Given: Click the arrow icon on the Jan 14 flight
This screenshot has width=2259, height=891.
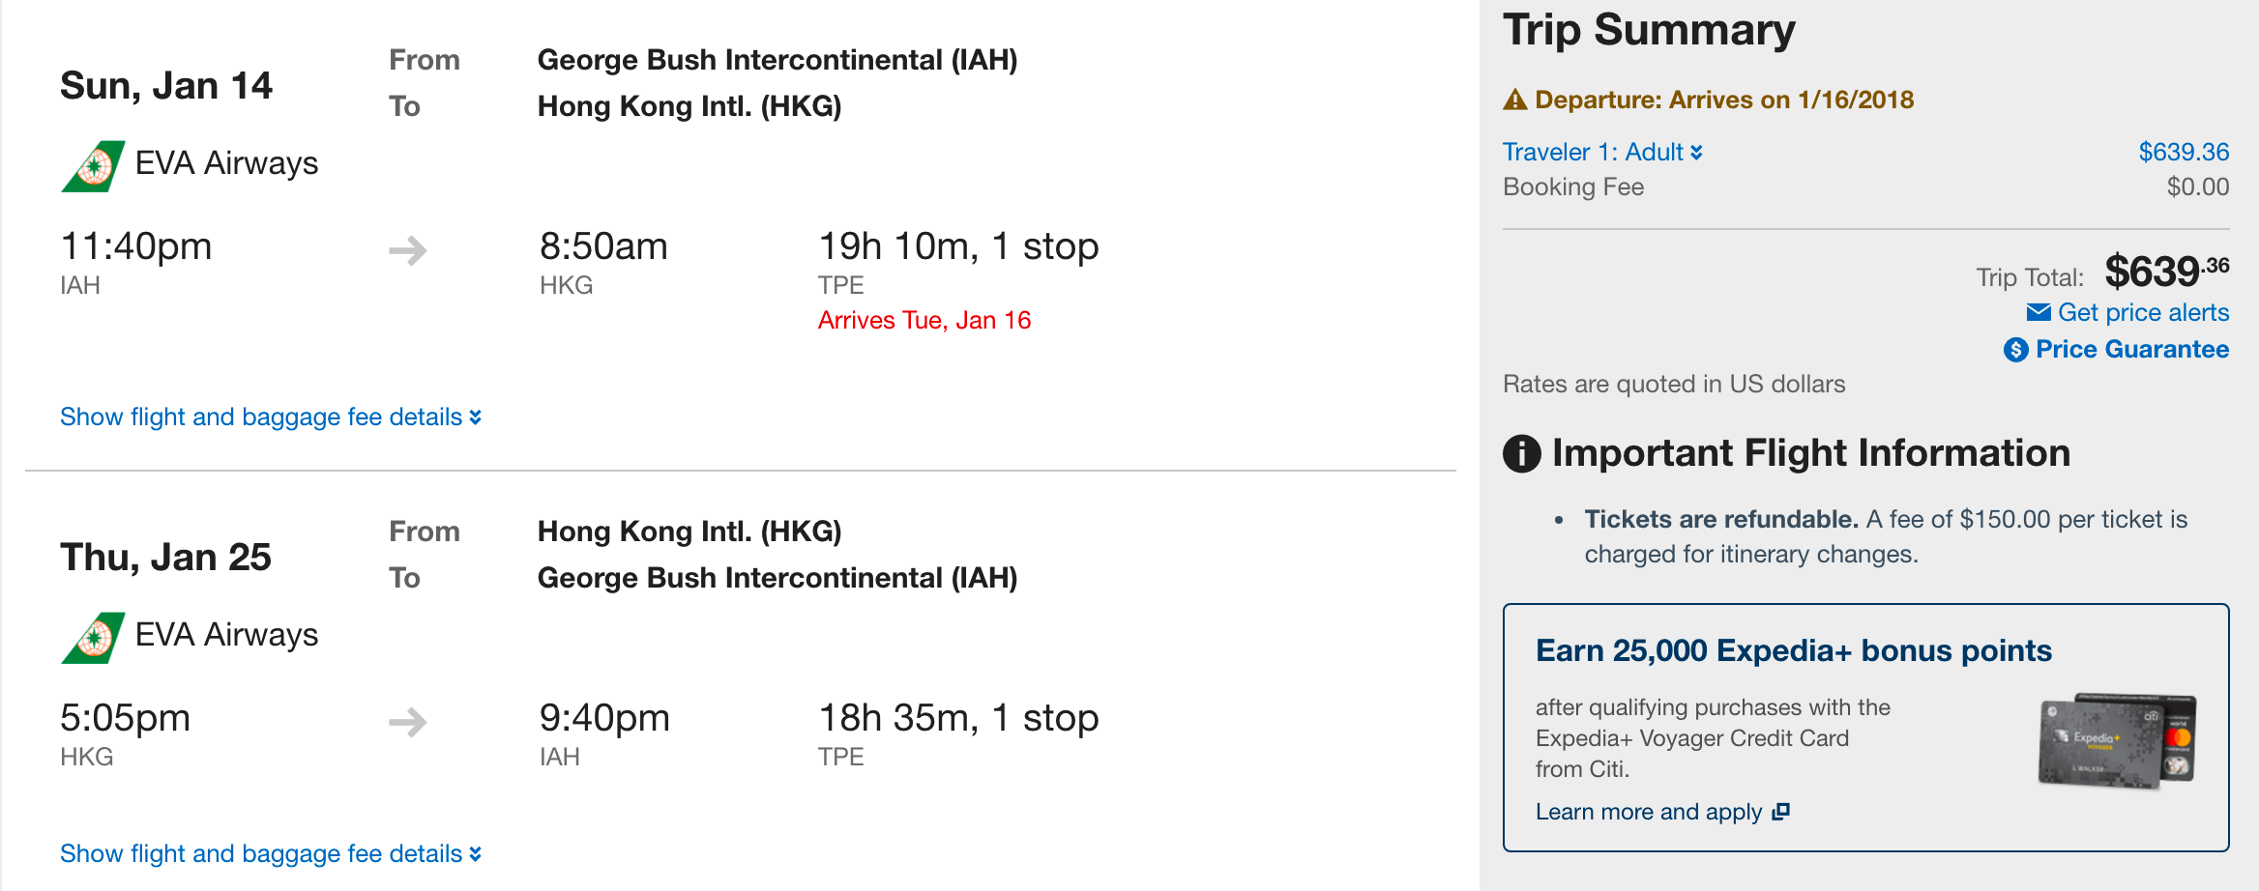Looking at the screenshot, I should (x=408, y=250).
